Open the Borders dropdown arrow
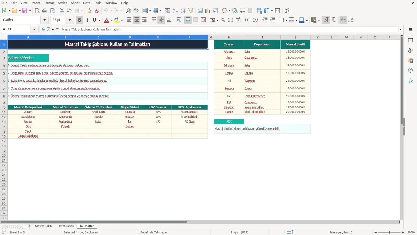417x235 pixels. point(286,21)
